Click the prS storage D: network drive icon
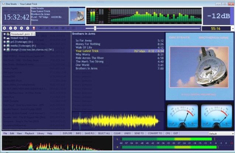 click(x=8, y=42)
